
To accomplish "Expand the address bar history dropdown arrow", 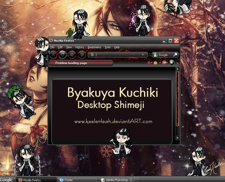I will [143, 55].
